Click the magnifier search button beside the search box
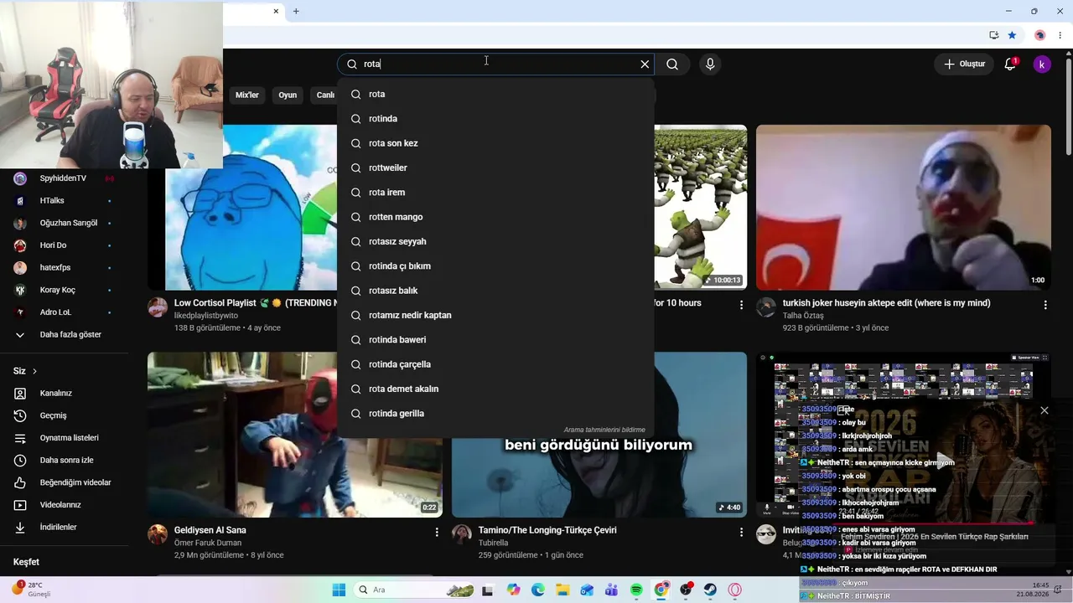This screenshot has height=603, width=1073. [672, 64]
